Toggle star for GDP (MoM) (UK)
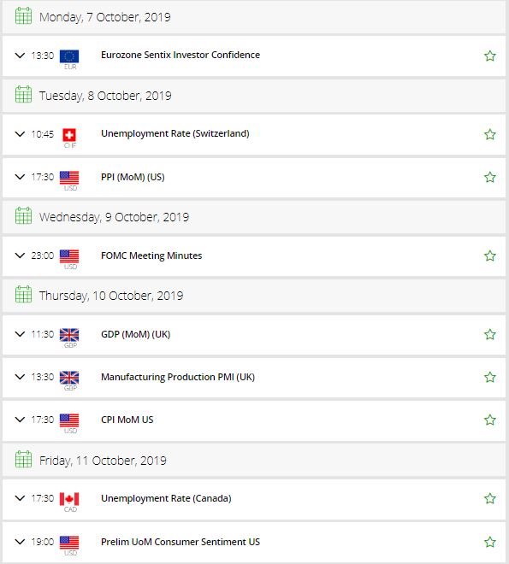 (x=489, y=334)
